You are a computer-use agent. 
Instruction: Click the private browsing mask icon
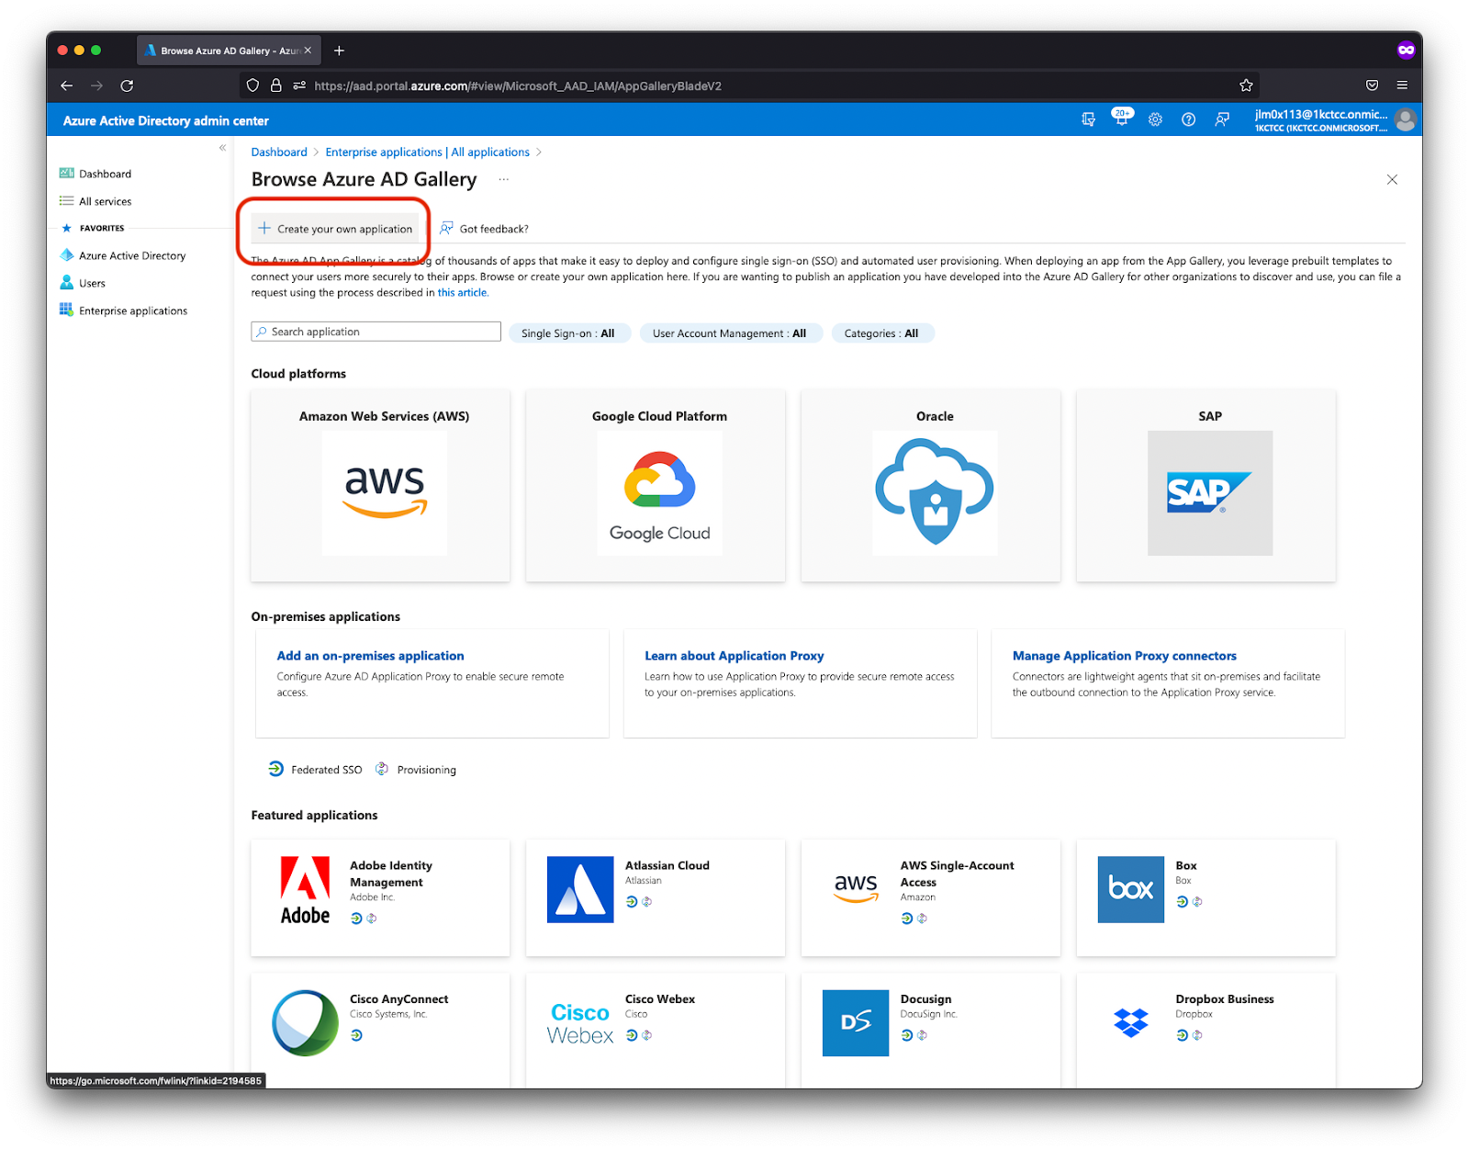1406,50
